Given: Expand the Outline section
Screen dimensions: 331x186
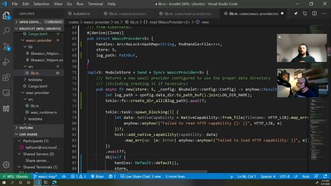Looking at the screenshot, I should pos(39,128).
